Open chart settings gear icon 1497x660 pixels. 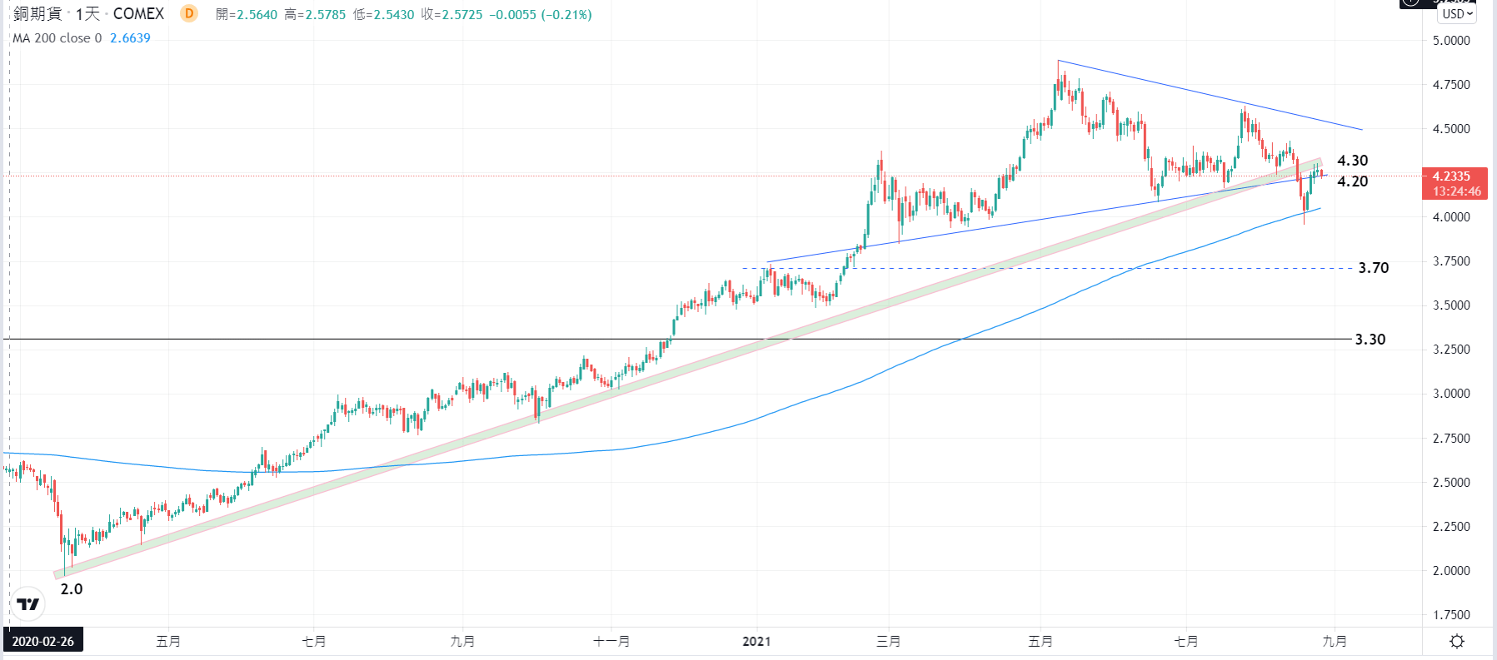coord(1457,641)
